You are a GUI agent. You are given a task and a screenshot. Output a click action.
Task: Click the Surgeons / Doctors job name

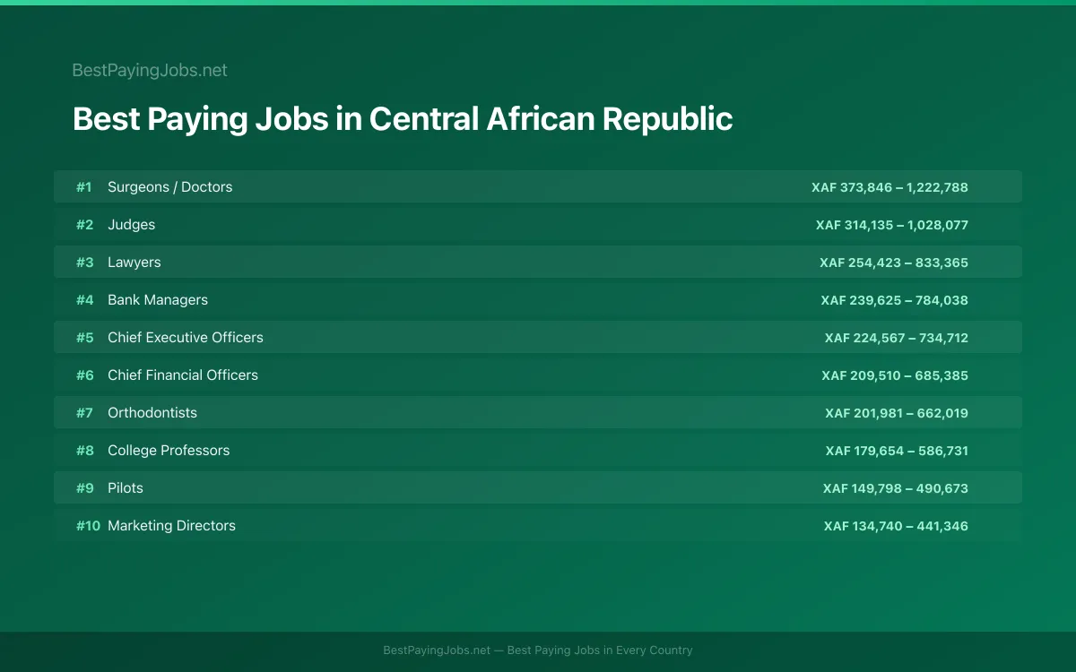point(169,187)
